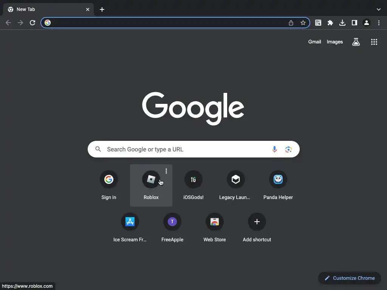The width and height of the screenshot is (387, 290).
Task: Open the iOSGods! shortcut
Action: pos(193,185)
